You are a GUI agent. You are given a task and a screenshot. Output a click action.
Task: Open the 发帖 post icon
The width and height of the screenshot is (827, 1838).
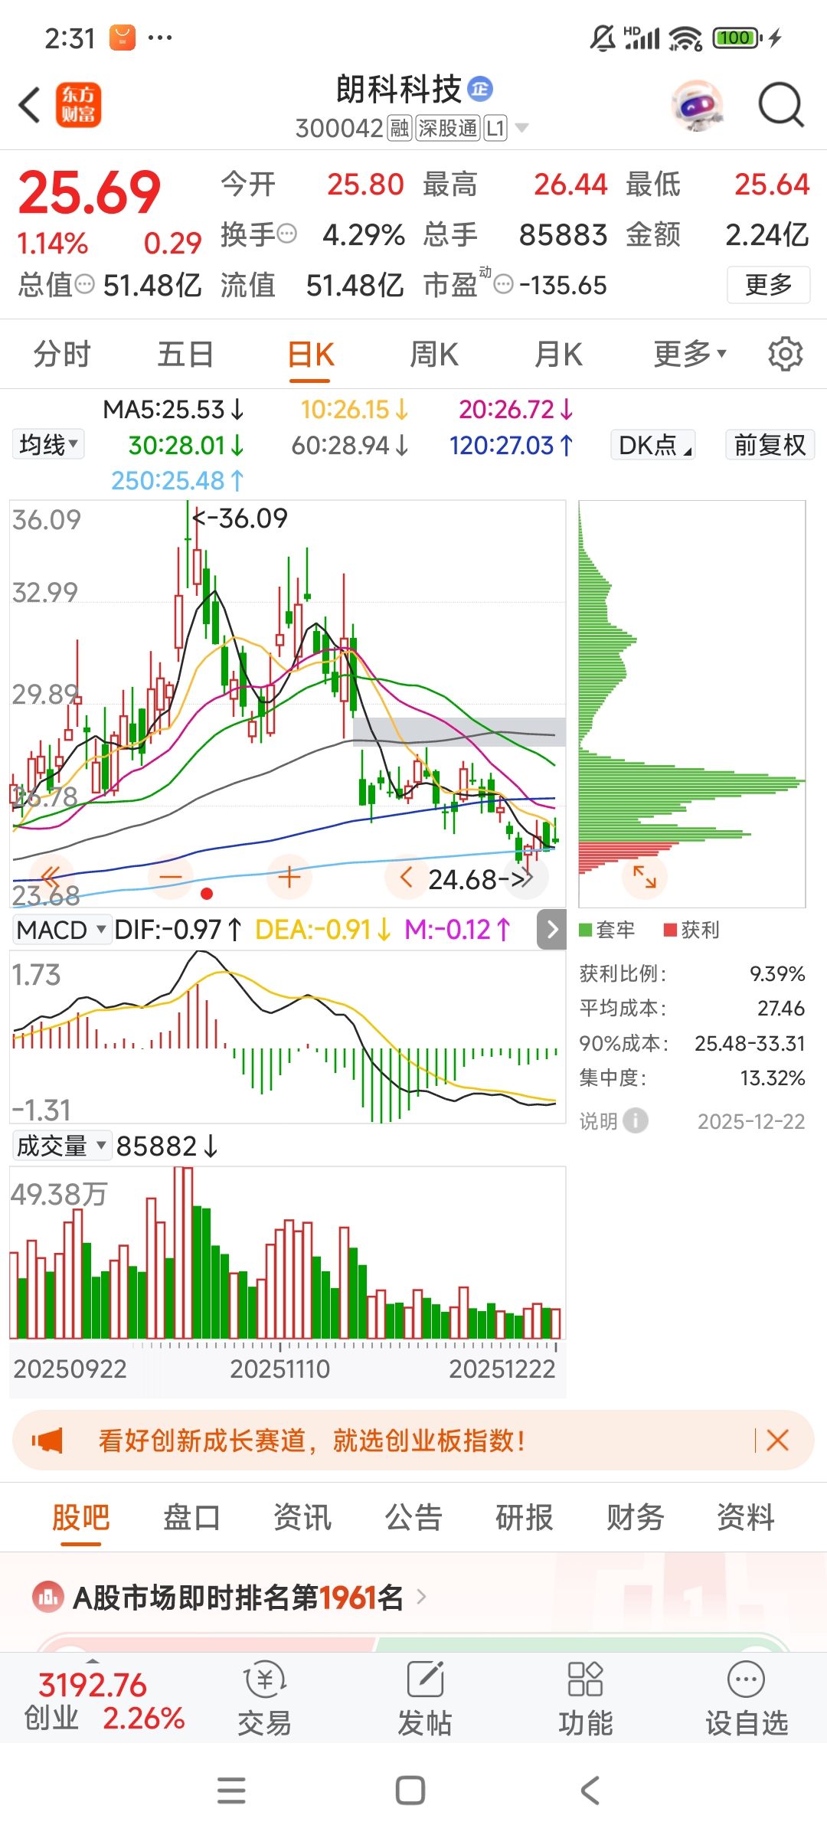425,1699
